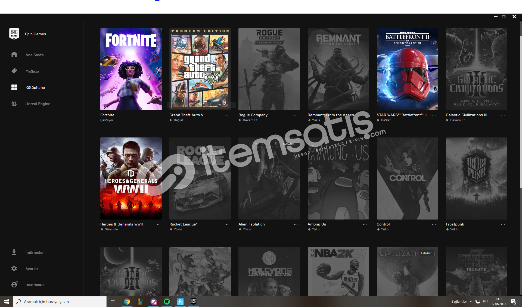
Task: Click Güncelle under Heroes & Generals WWII
Action: [109, 229]
